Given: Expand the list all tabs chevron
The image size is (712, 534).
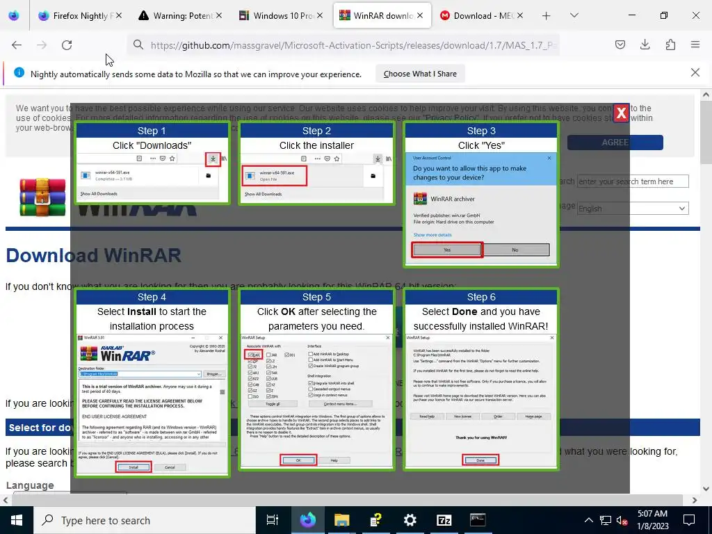Looking at the screenshot, I should click(574, 15).
